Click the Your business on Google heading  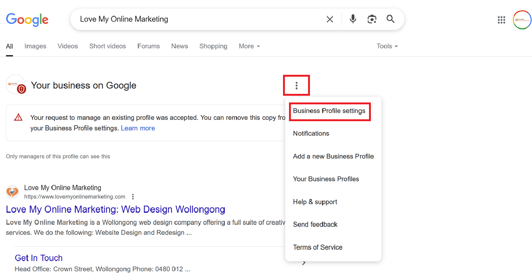[x=84, y=86]
